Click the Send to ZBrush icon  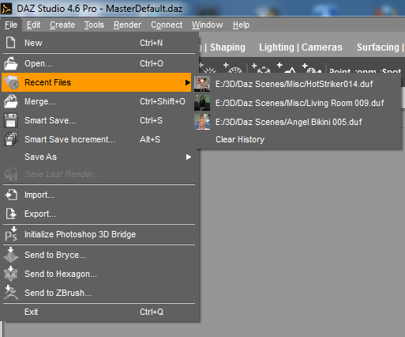[x=11, y=293]
